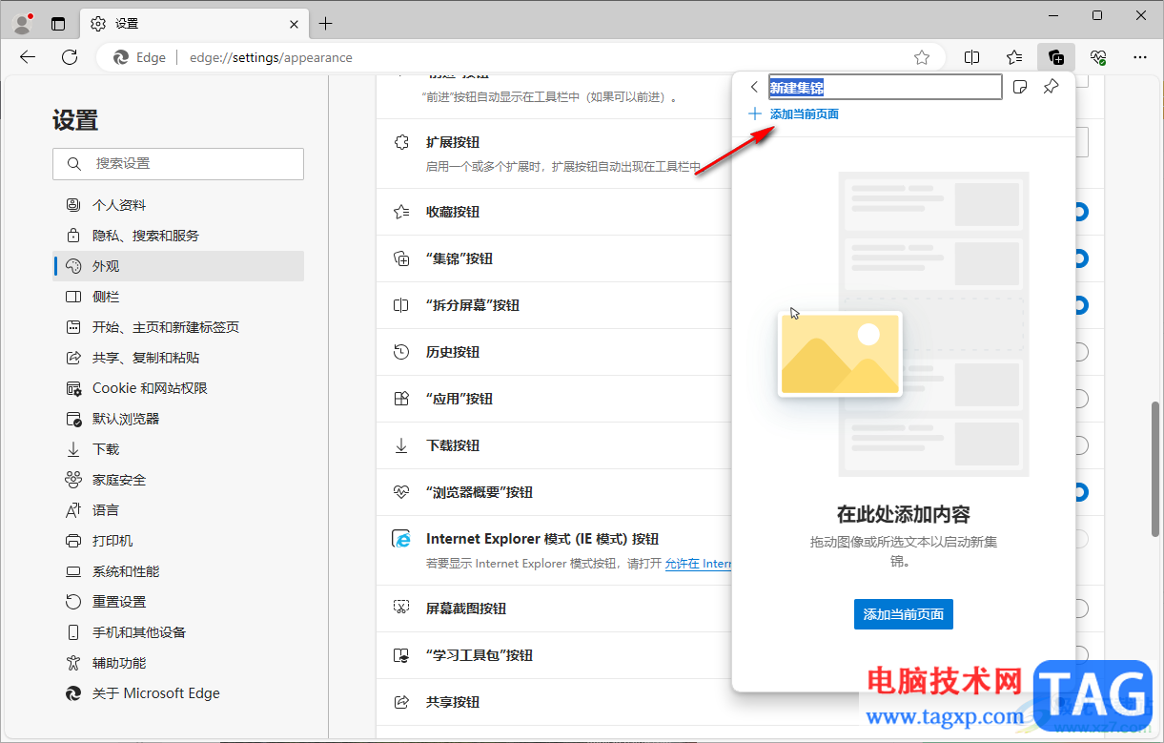Click the 搜索设置 search field
Screen dimensions: 1164x743
(178, 164)
